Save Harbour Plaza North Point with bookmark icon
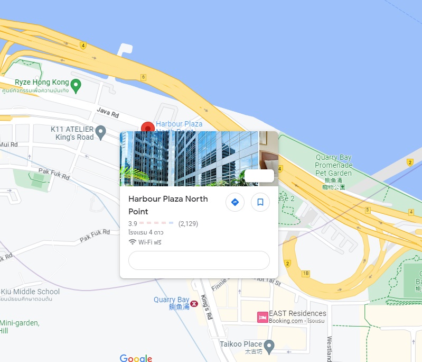422x362 pixels. [260, 202]
